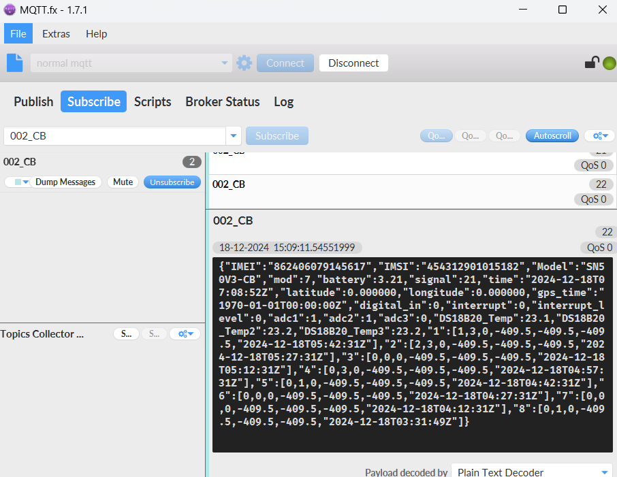Click the Topics Collector scan button

coord(126,334)
